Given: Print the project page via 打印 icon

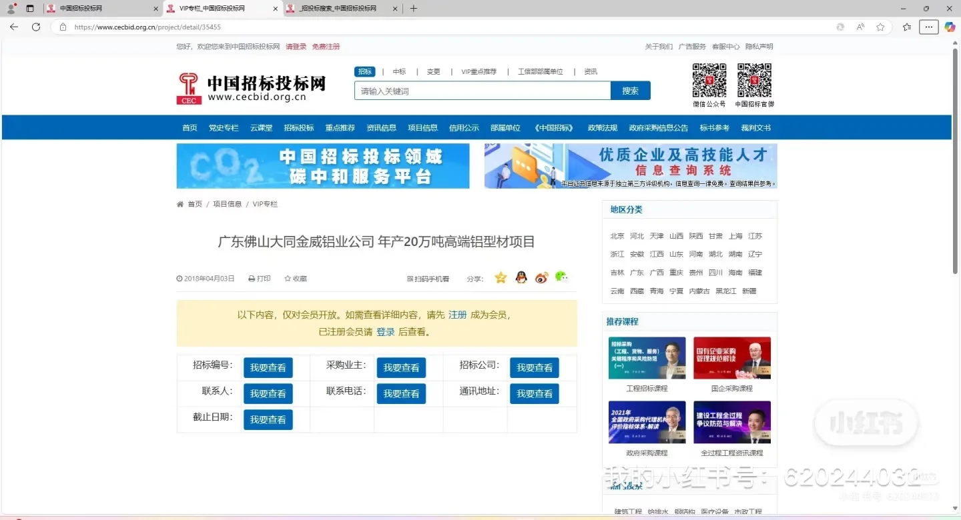Looking at the screenshot, I should (260, 278).
